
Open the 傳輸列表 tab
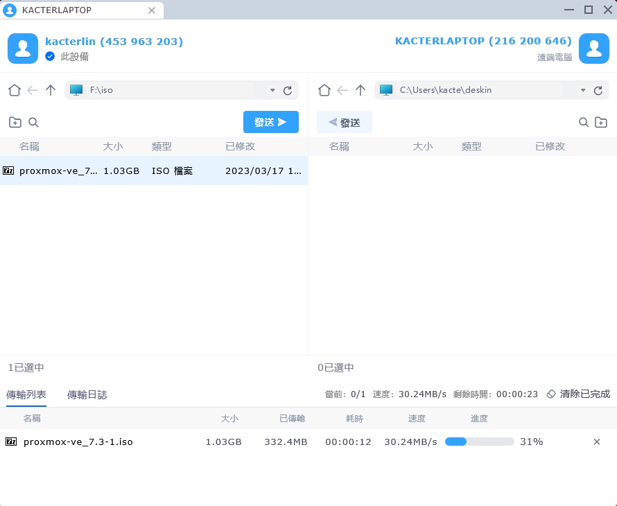[26, 394]
